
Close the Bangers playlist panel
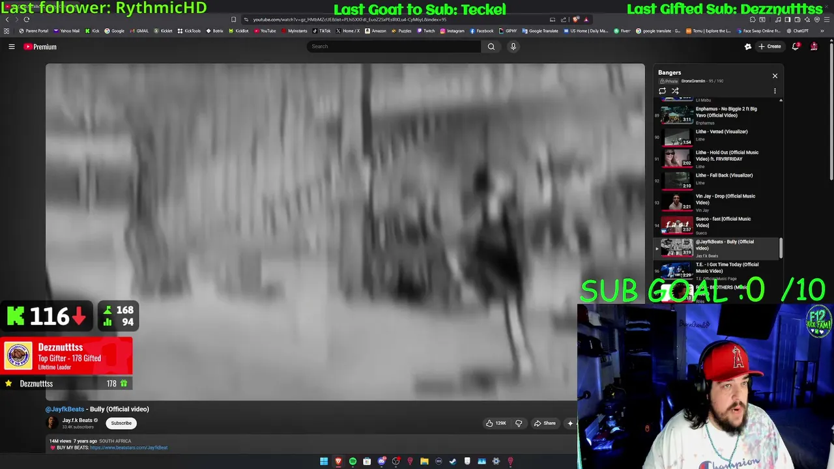click(x=775, y=76)
